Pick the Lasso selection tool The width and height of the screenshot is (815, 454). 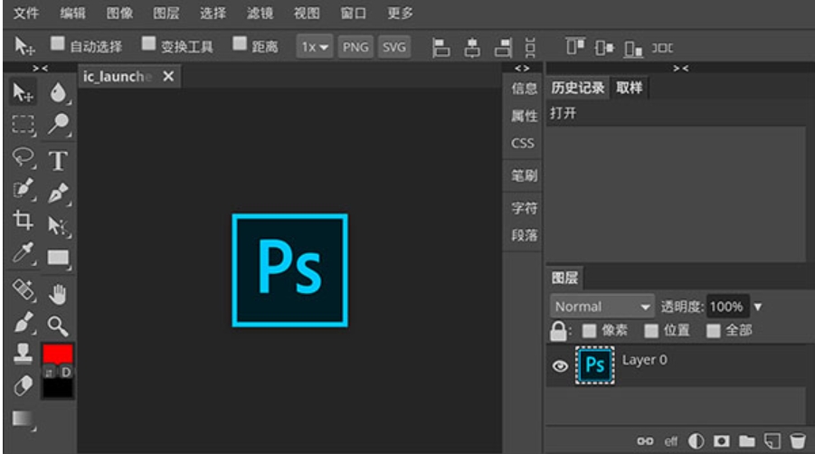click(x=24, y=158)
